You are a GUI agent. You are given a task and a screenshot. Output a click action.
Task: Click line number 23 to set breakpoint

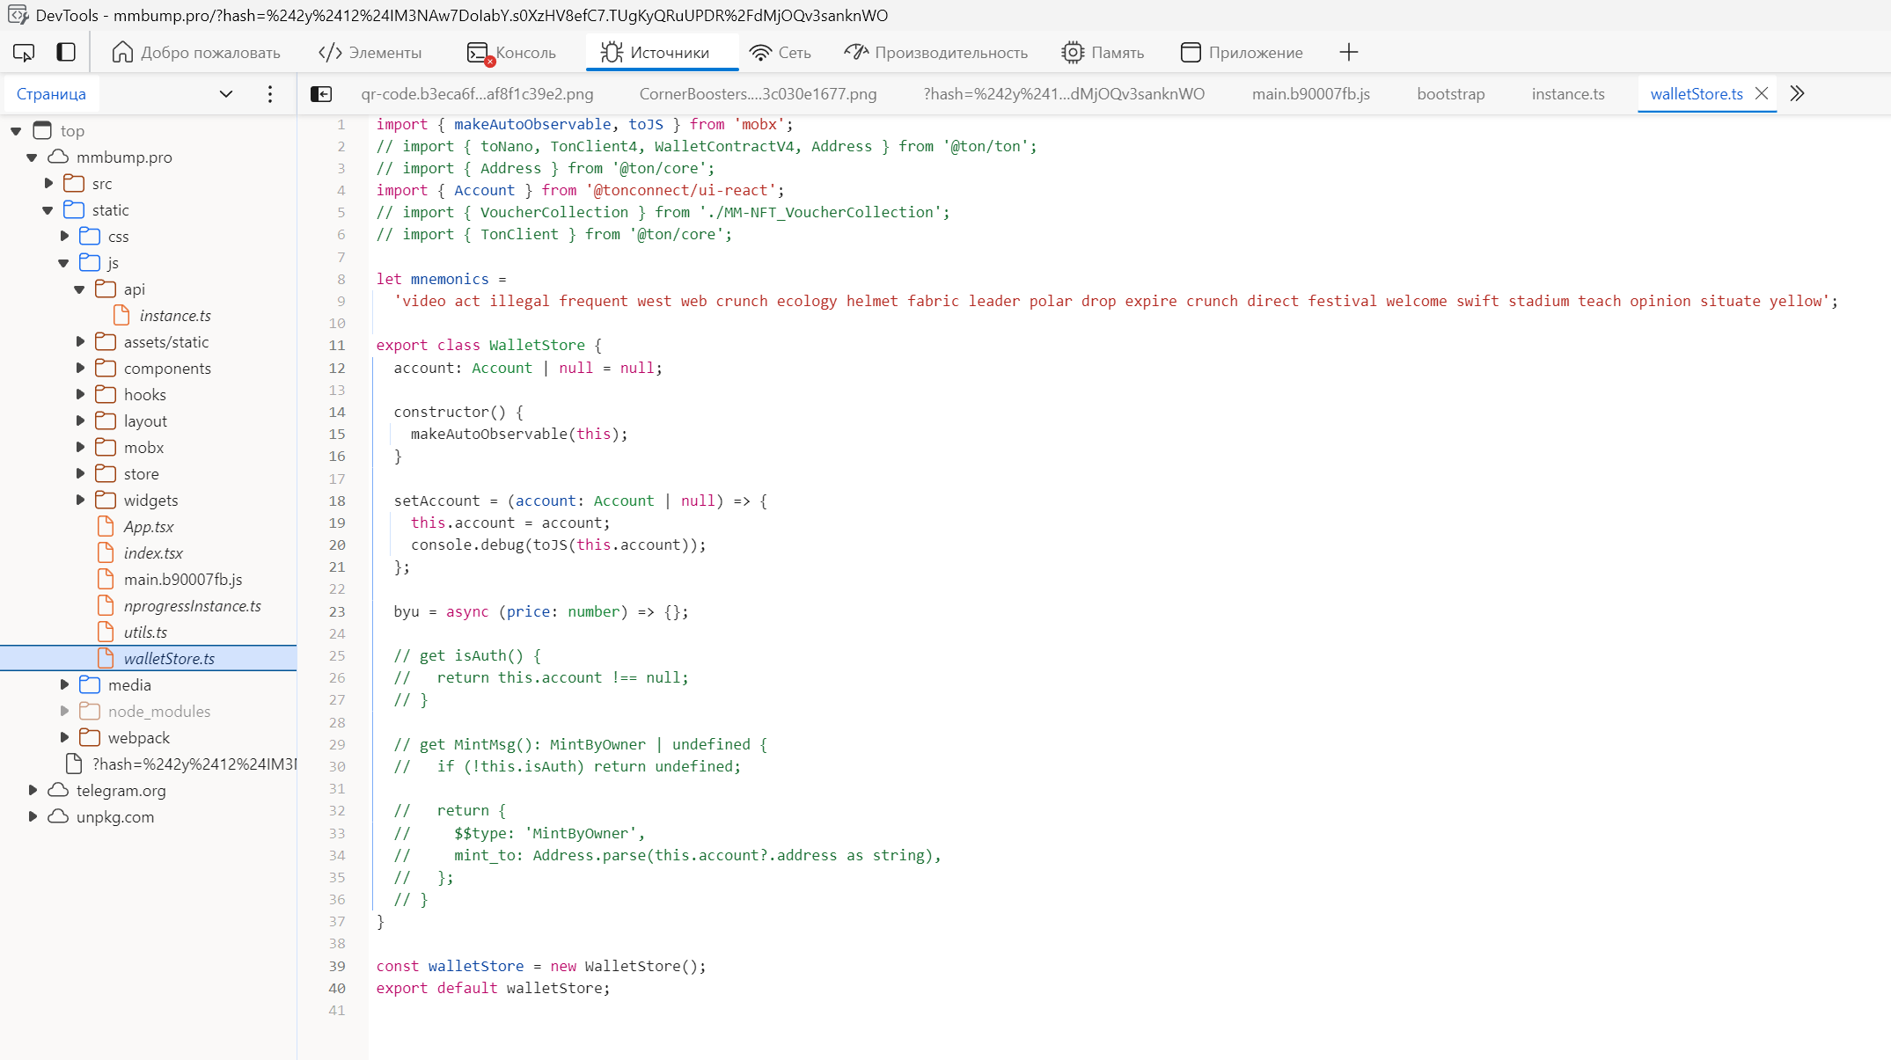pyautogui.click(x=337, y=612)
